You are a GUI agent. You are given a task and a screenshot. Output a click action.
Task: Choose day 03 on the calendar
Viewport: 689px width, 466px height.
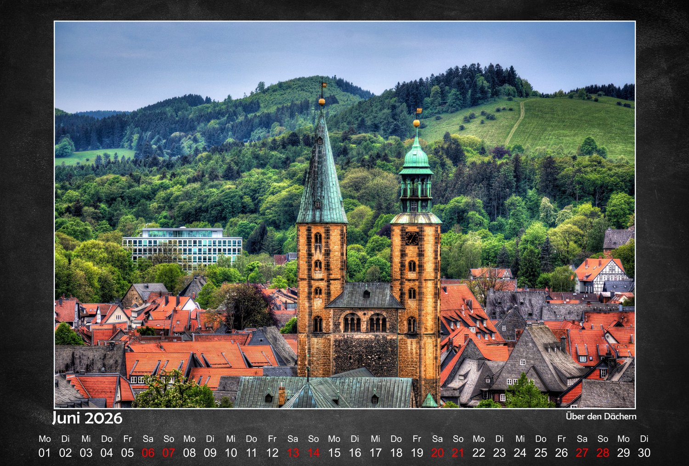[x=86, y=453]
